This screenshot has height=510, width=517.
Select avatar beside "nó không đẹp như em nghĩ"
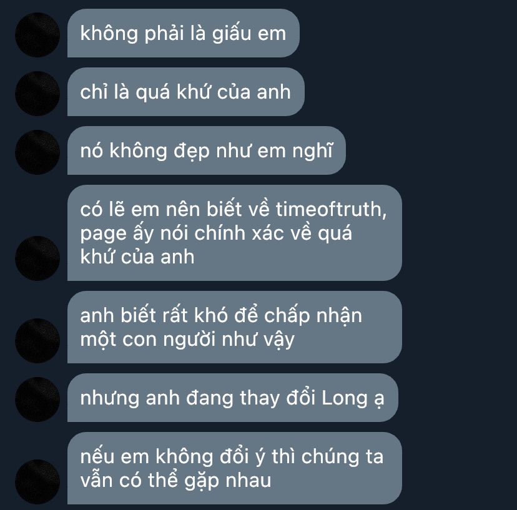coord(37,152)
